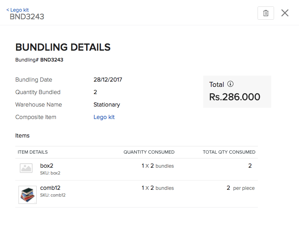Click the info icon beside Total
The width and height of the screenshot is (299, 226).
tap(230, 84)
